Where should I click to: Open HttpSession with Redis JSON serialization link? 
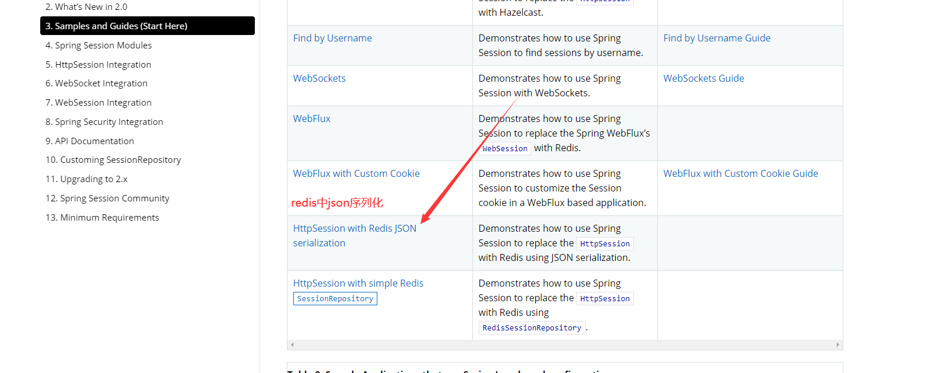[355, 235]
